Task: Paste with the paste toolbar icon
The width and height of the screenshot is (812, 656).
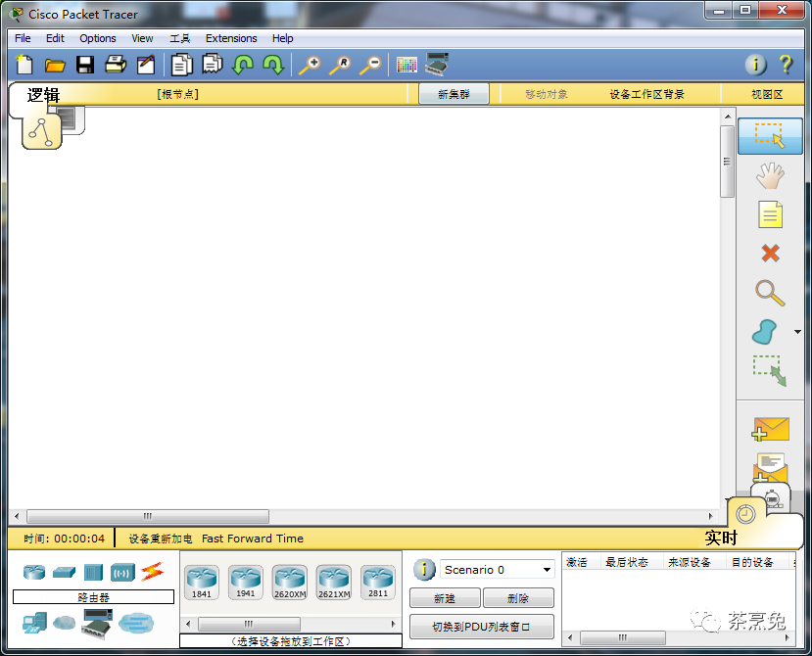Action: (213, 65)
